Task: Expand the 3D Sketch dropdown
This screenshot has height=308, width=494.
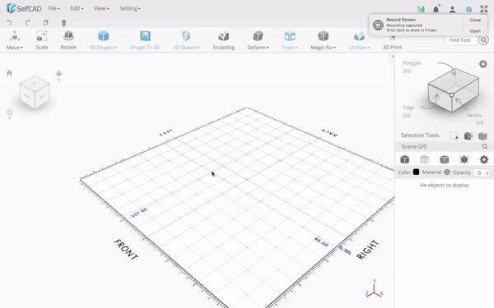Action: [186, 40]
